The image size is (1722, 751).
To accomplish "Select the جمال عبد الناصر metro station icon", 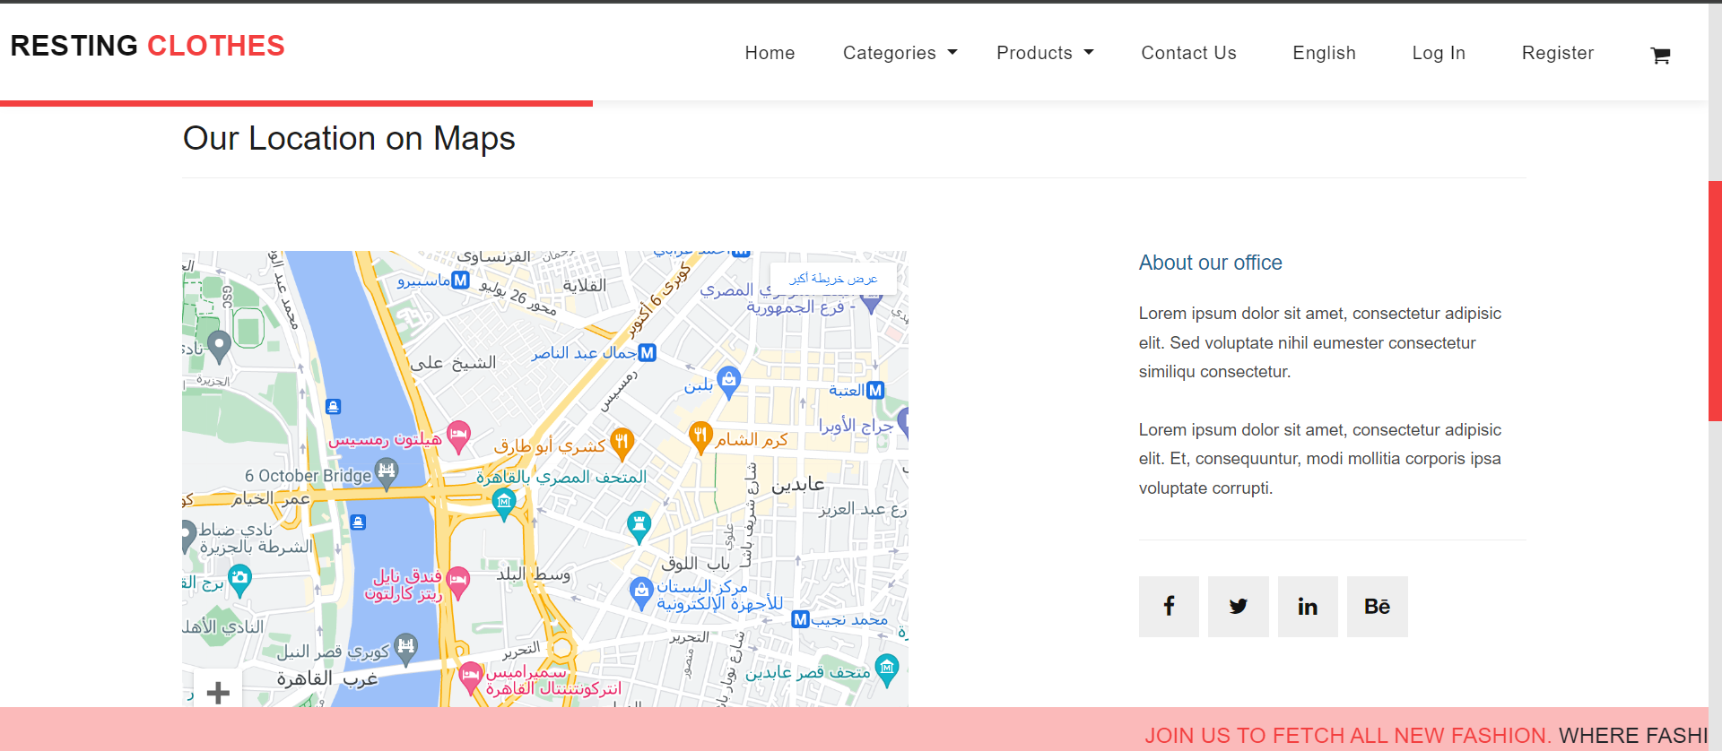I will [647, 353].
